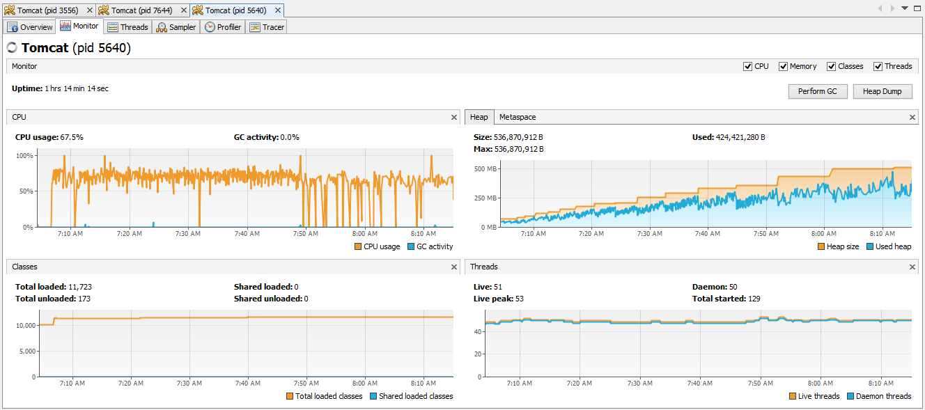Image resolution: width=925 pixels, height=410 pixels.
Task: Click inside the CPU usage chart
Action: [x=245, y=188]
